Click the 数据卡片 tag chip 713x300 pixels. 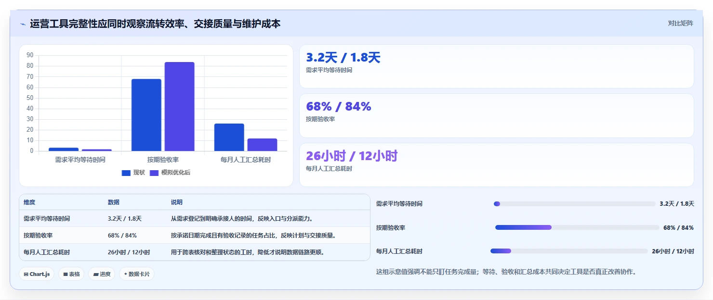[x=137, y=274]
